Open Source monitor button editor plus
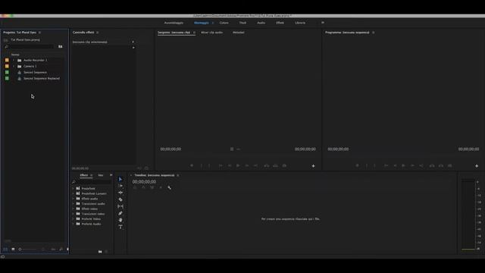485x273 pixels. click(313, 166)
